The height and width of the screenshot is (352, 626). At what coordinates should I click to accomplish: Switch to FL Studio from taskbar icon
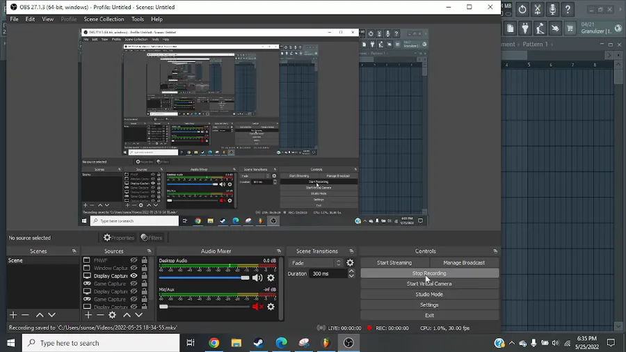click(326, 343)
